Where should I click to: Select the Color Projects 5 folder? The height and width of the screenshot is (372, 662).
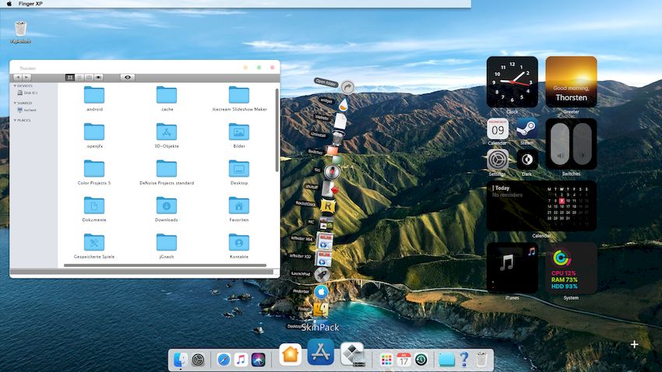pyautogui.click(x=94, y=172)
